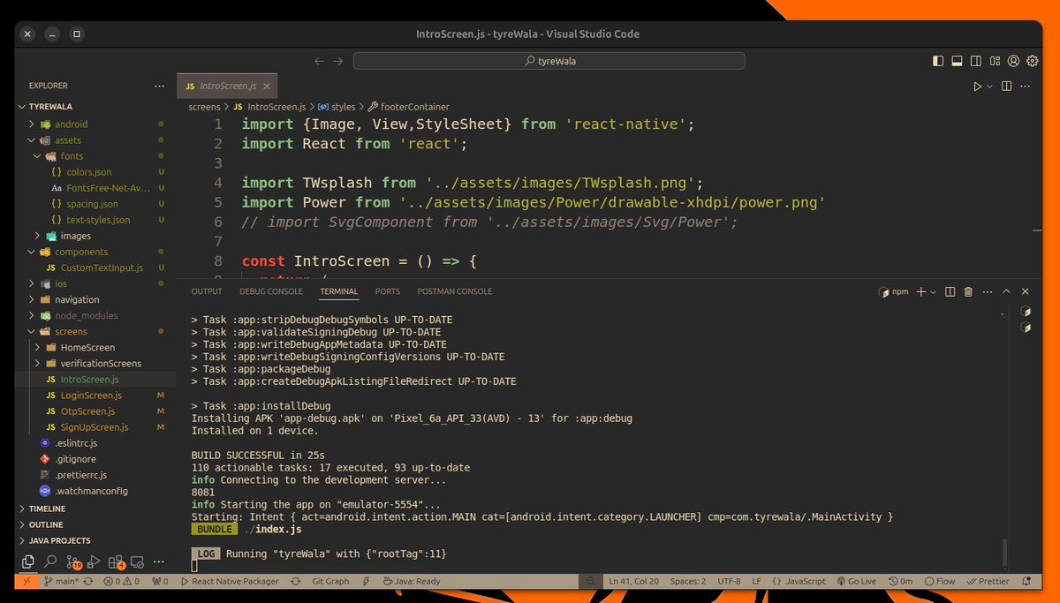Show additional activity bar views ellipsis
1060x603 pixels.
pos(158,562)
